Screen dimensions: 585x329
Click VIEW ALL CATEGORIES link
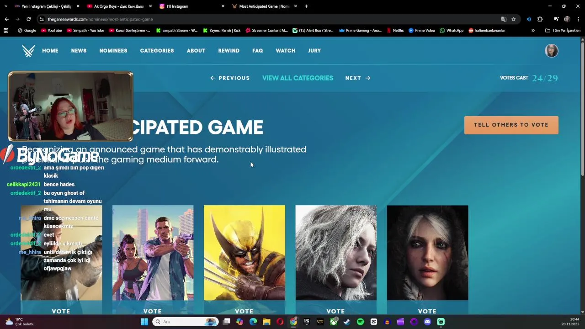click(x=298, y=78)
